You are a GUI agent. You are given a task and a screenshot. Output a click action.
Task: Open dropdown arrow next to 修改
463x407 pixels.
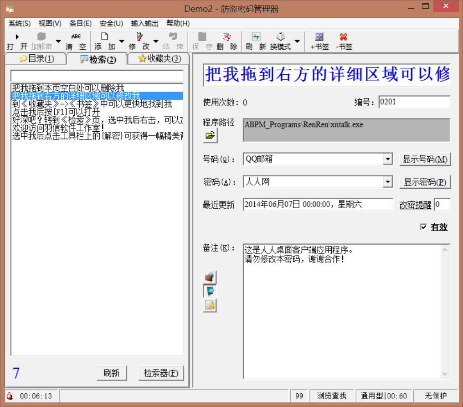pos(156,41)
